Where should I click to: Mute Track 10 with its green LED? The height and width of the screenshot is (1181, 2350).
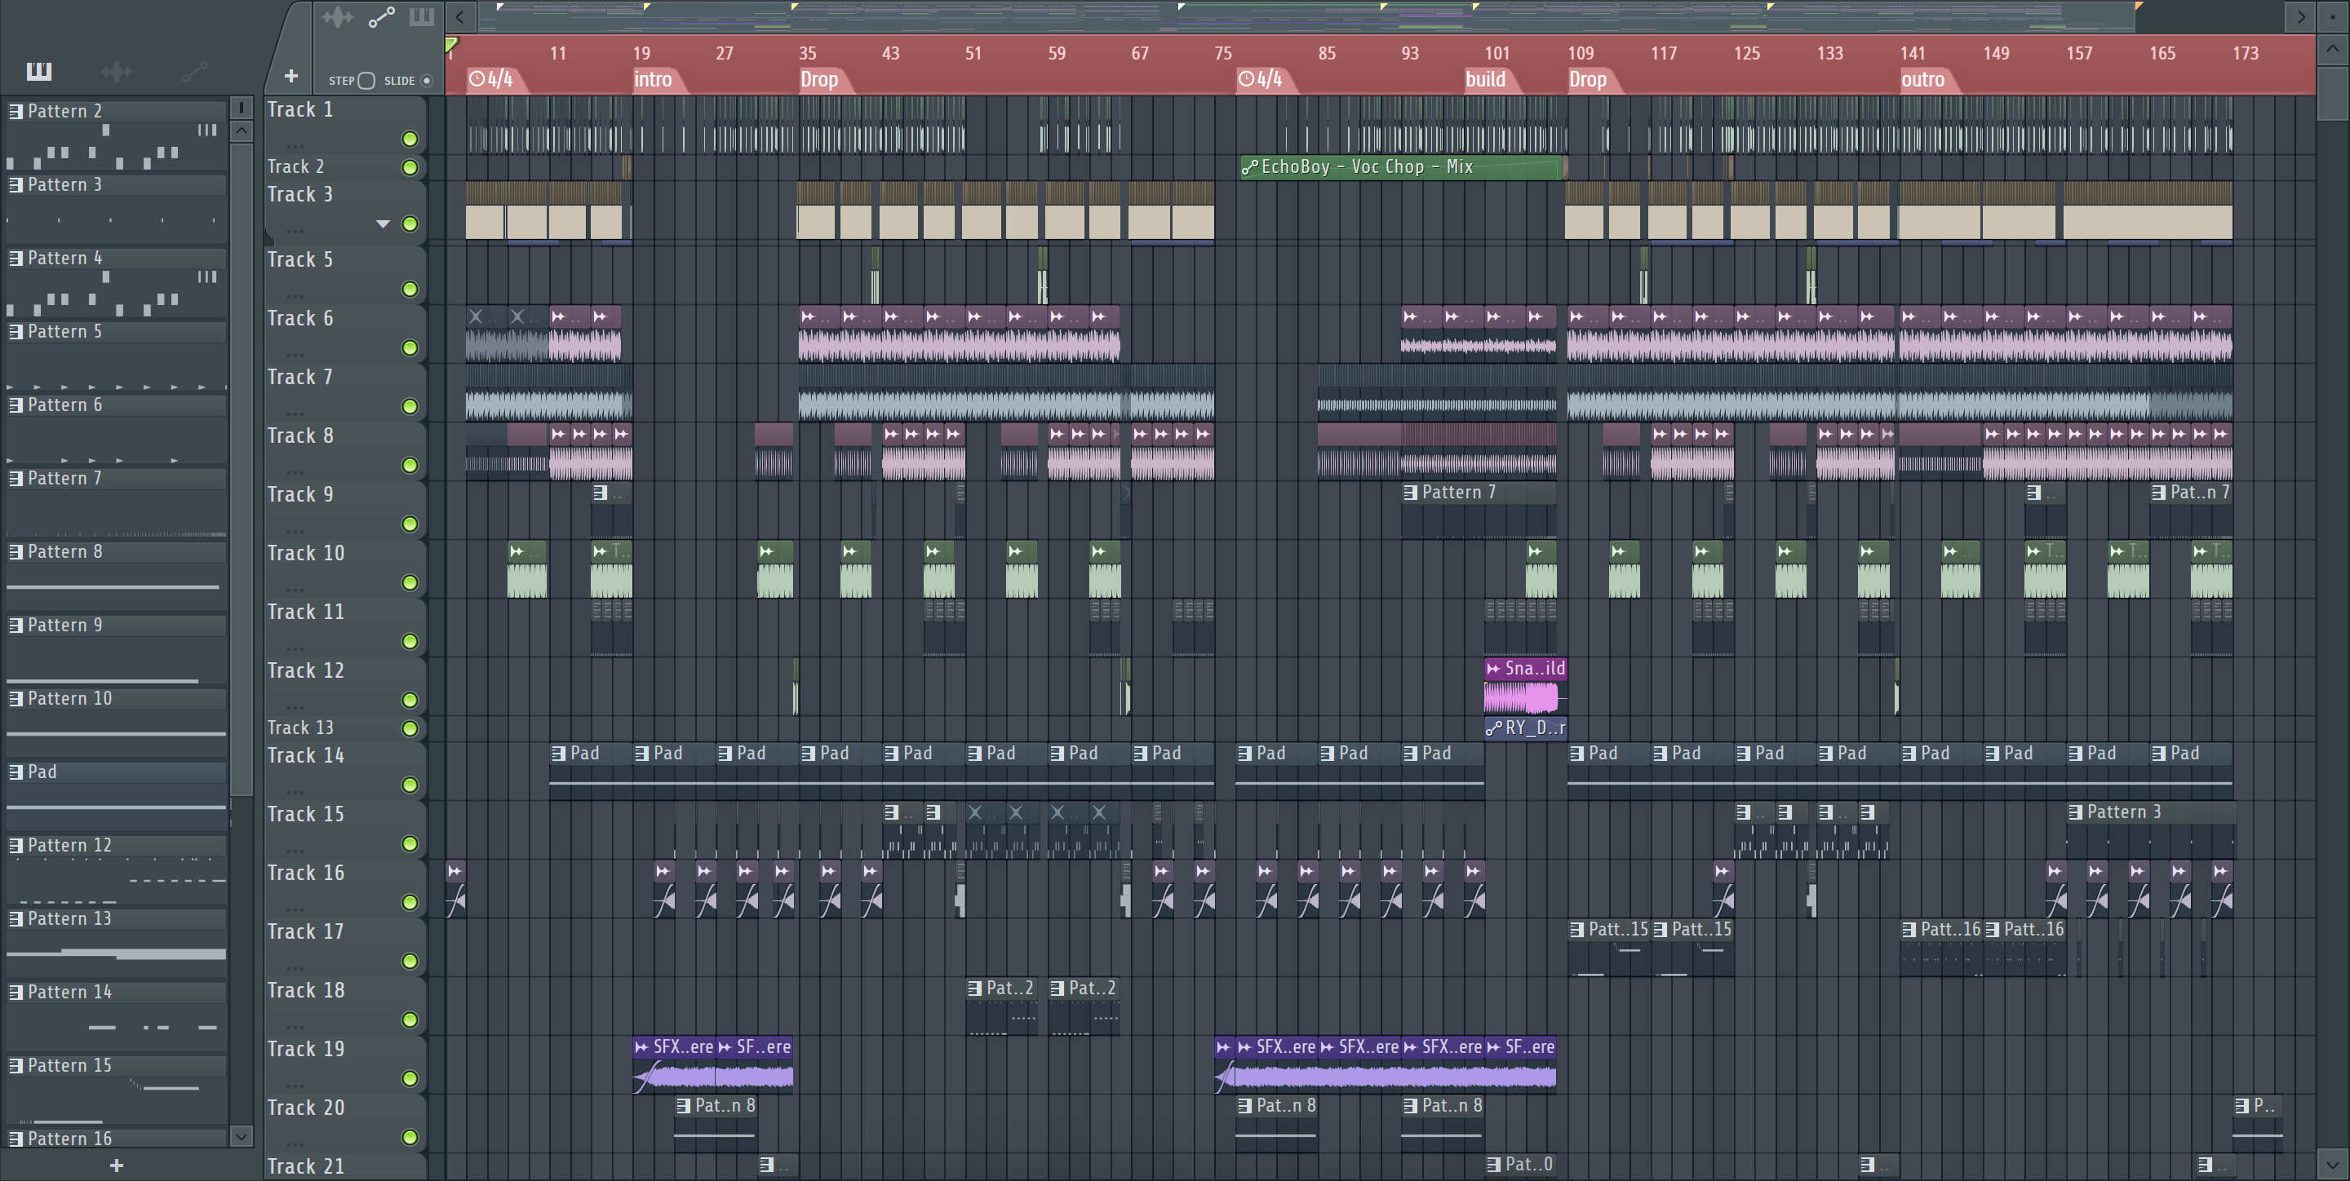[410, 582]
